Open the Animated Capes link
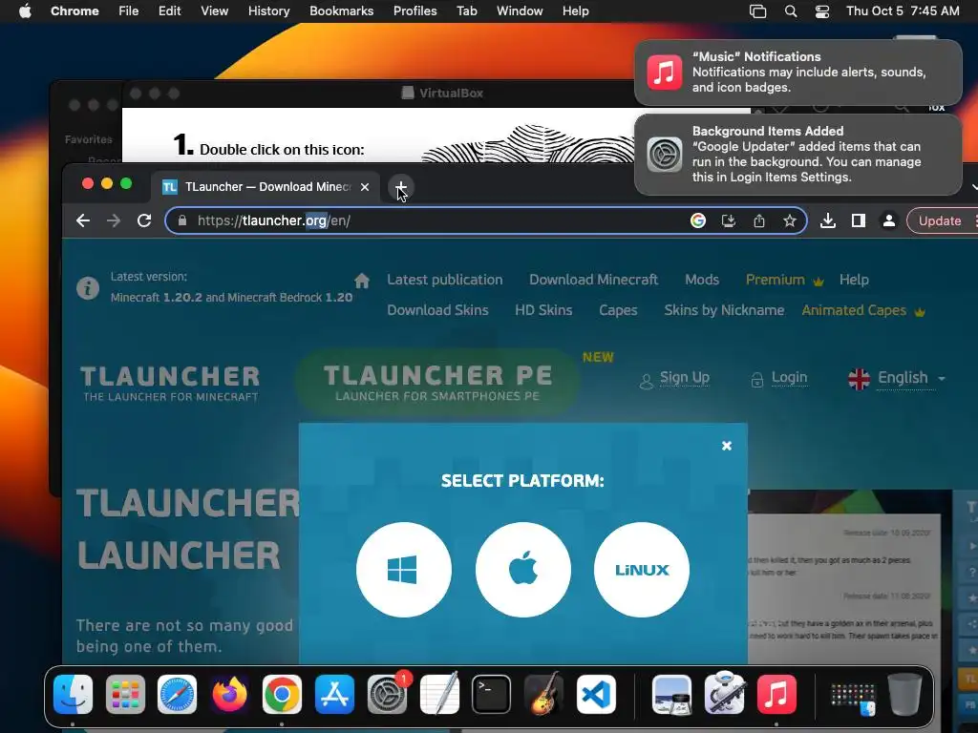This screenshot has width=978, height=733. tap(863, 310)
